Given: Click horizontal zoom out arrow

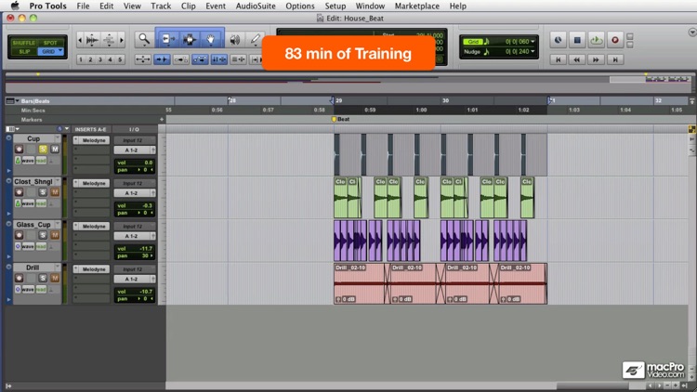Looking at the screenshot, I should (80, 41).
